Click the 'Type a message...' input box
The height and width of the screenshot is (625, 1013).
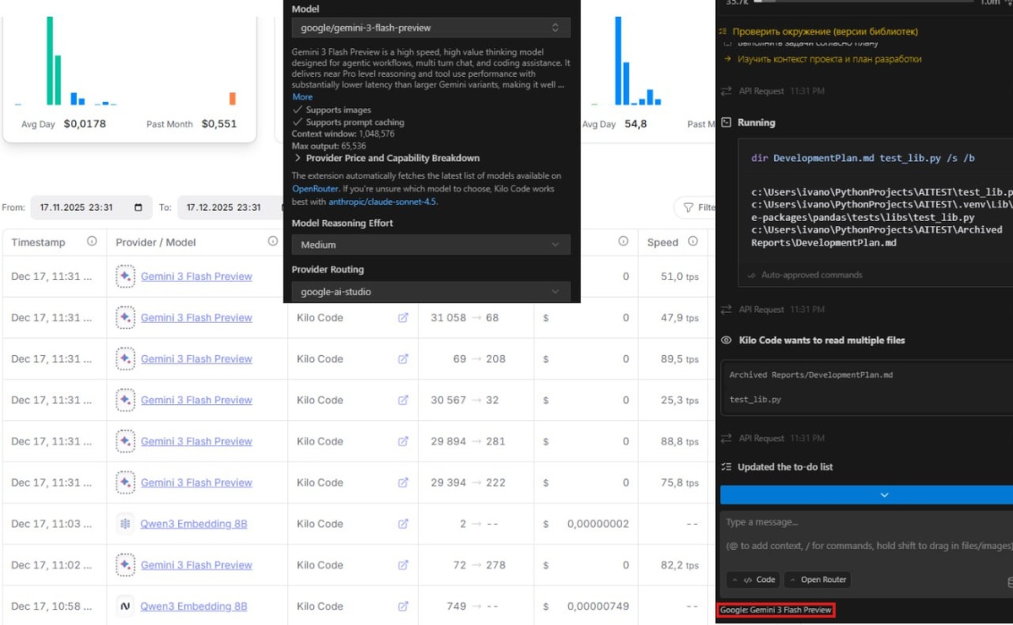tap(866, 536)
